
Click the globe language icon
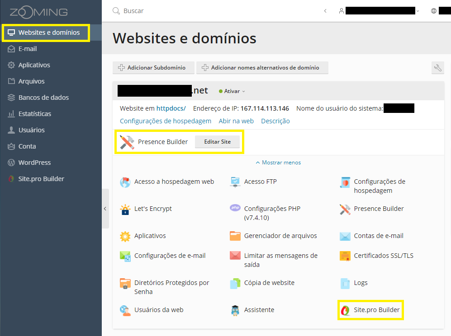coord(434,11)
